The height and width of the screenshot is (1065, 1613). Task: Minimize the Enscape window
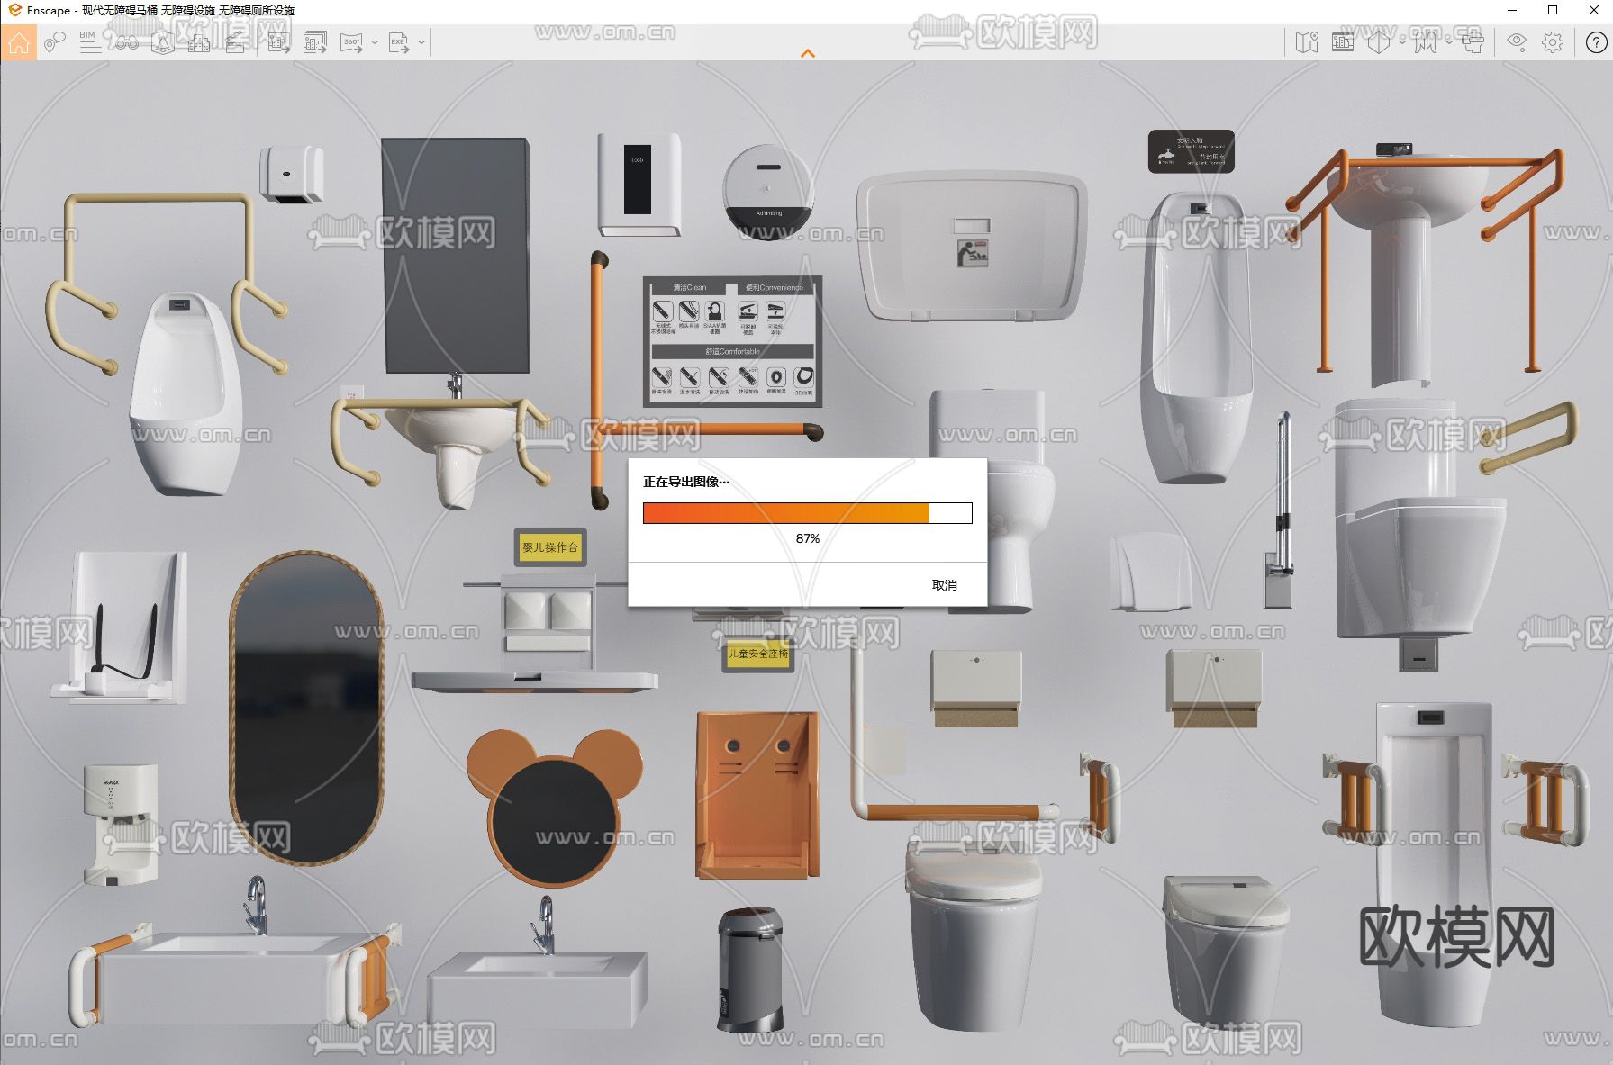(x=1511, y=11)
